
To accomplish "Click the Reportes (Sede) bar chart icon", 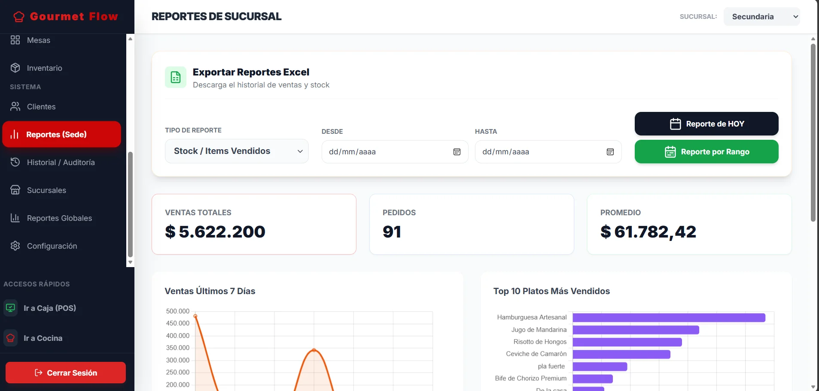I will tap(15, 134).
